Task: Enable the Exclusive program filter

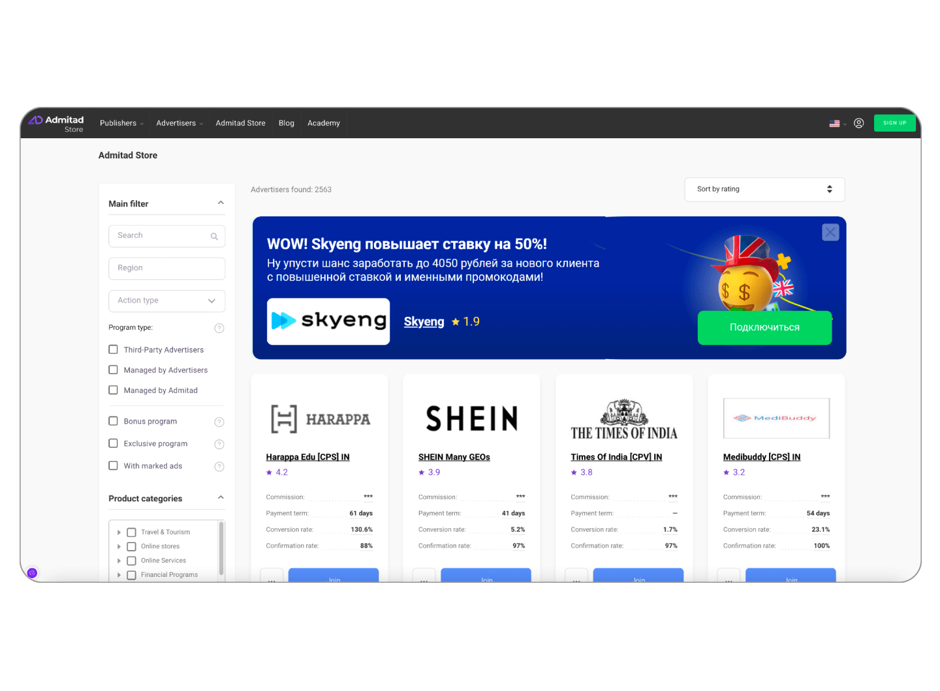Action: click(114, 443)
